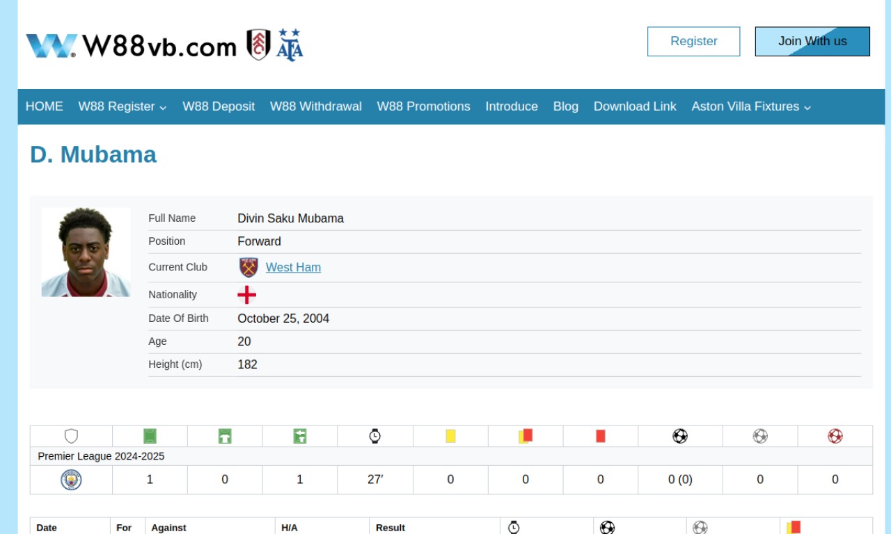Viewport: 891px width, 534px height.
Task: Click the grey football icon in match table header
Action: 700,527
